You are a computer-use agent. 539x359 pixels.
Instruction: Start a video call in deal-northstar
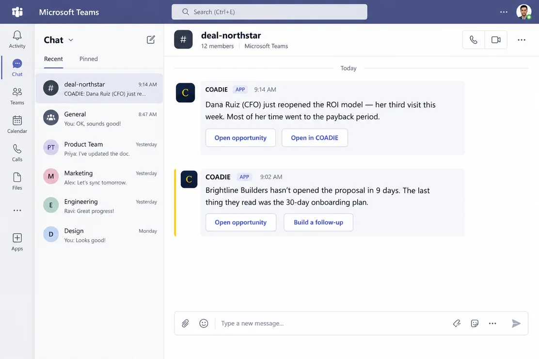point(496,40)
